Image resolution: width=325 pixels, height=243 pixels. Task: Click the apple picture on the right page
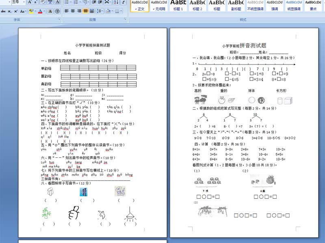221,100
